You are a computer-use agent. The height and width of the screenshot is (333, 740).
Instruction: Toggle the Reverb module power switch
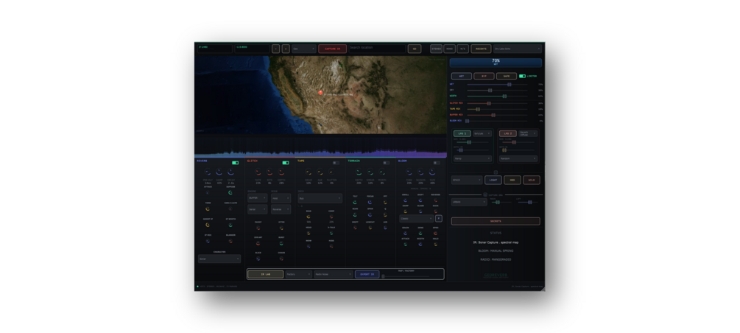click(235, 163)
